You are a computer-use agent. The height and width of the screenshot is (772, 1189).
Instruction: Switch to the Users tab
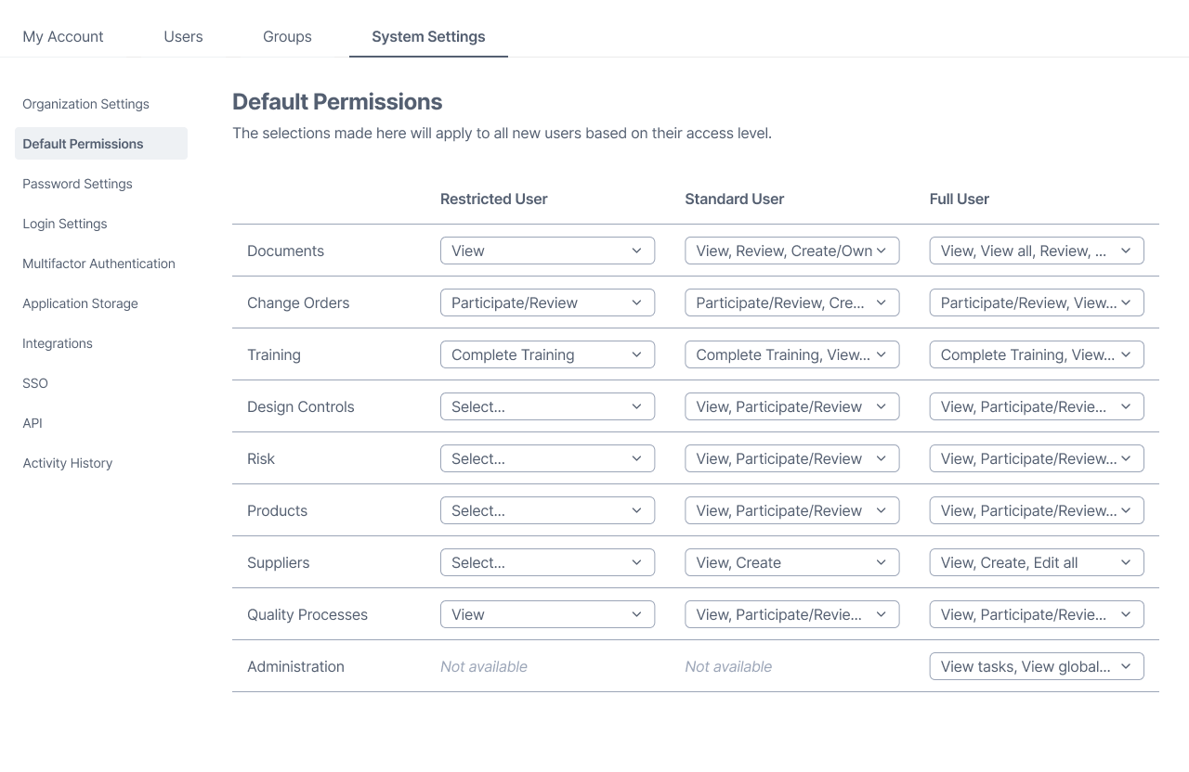183,36
